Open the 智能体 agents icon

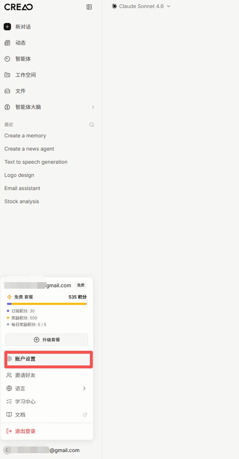pos(7,59)
